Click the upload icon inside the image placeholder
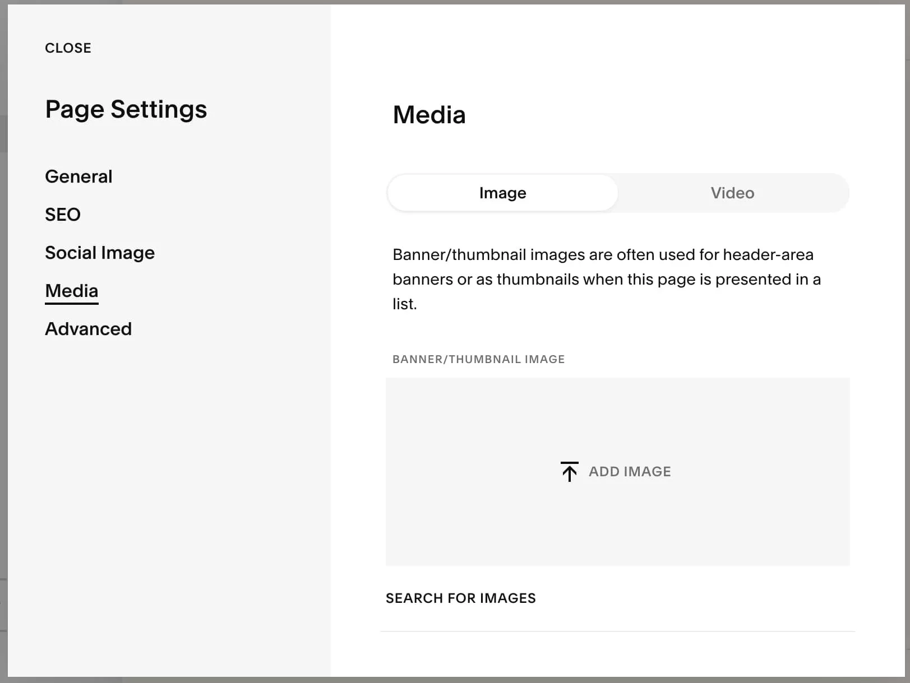 [x=569, y=471]
